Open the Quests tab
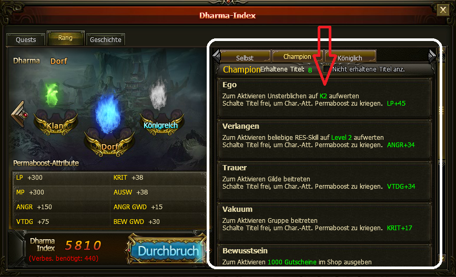The width and height of the screenshot is (456, 277). [26, 39]
